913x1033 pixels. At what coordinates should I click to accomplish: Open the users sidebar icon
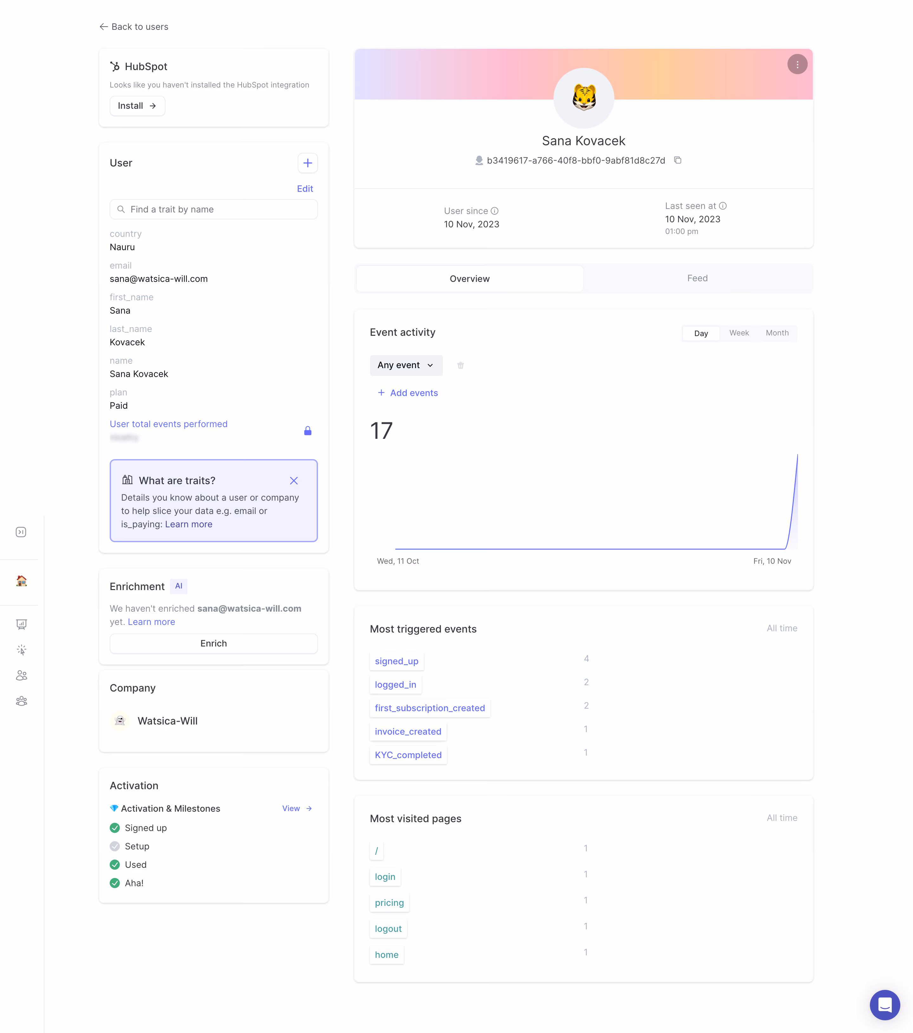coord(21,676)
